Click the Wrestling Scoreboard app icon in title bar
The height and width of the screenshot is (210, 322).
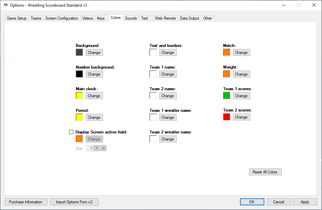(x=5, y=5)
